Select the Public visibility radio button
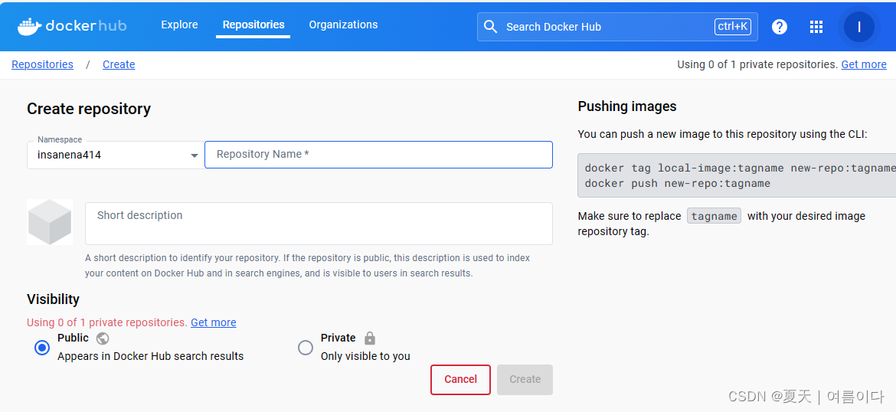896x412 pixels. [x=42, y=348]
